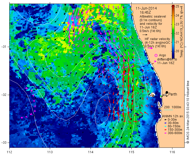
Task: Click the cyan 80-150m legend arrow
Action: (x=165, y=126)
